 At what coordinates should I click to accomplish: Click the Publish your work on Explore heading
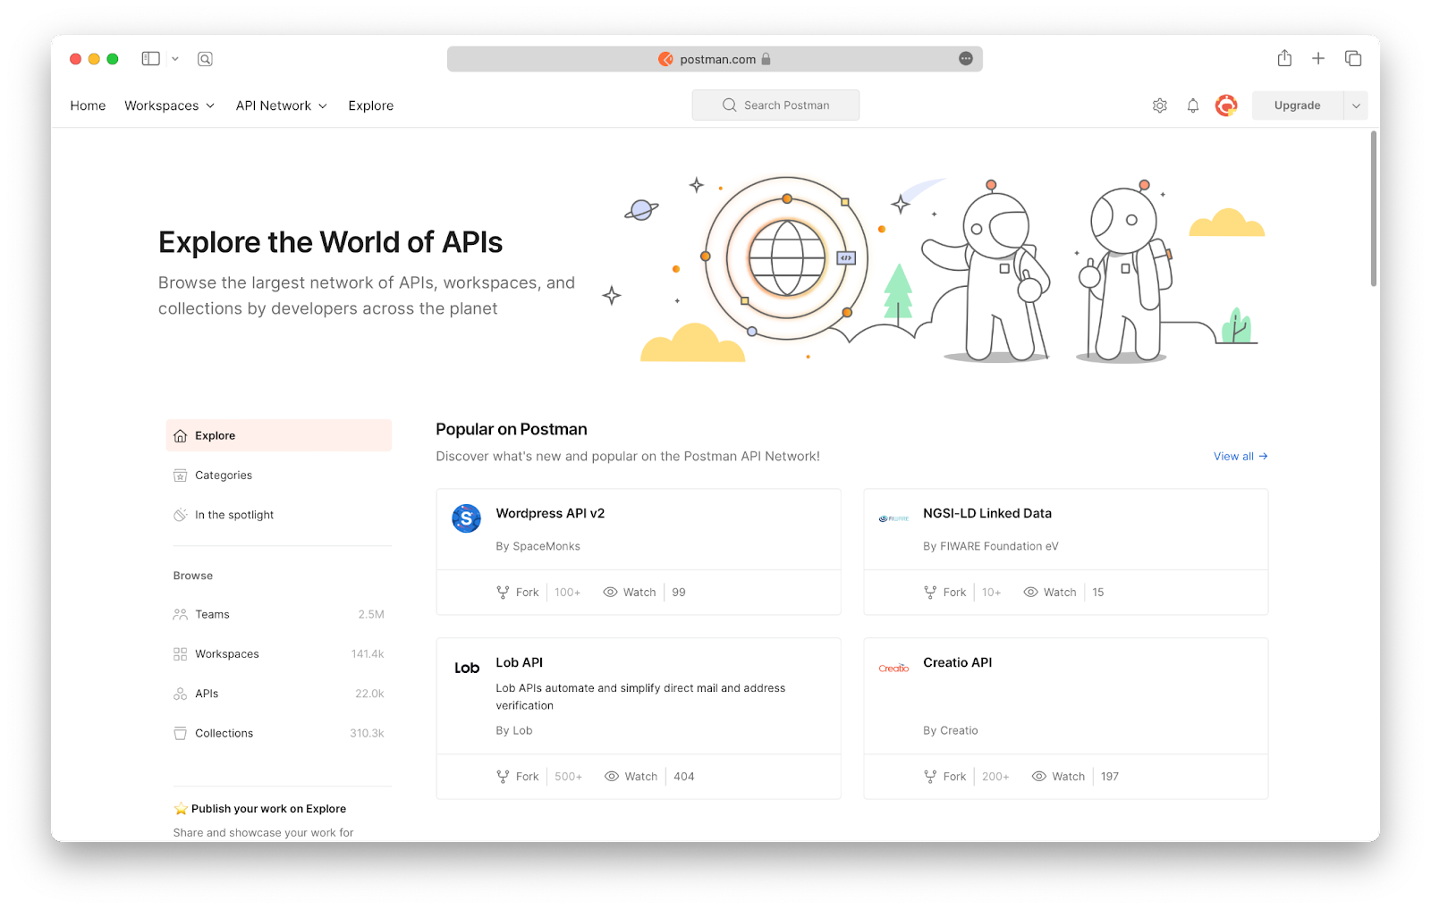(268, 808)
